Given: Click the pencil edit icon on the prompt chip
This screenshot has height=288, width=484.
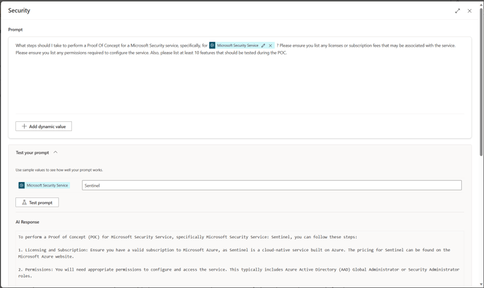Looking at the screenshot, I should tap(263, 46).
